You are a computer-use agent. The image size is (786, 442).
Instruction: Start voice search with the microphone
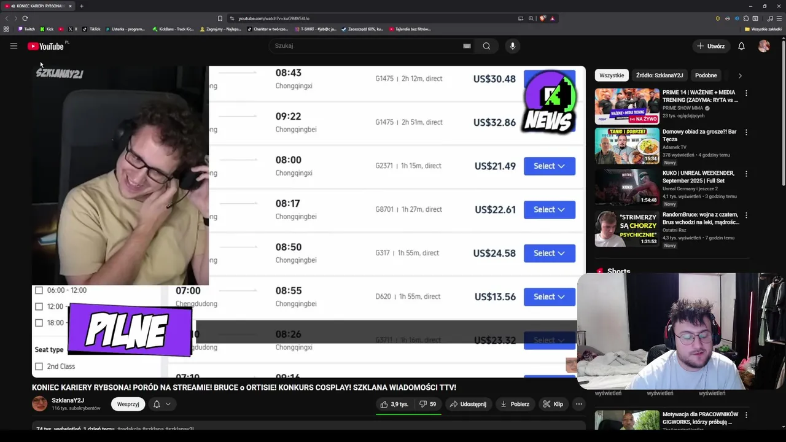click(512, 46)
